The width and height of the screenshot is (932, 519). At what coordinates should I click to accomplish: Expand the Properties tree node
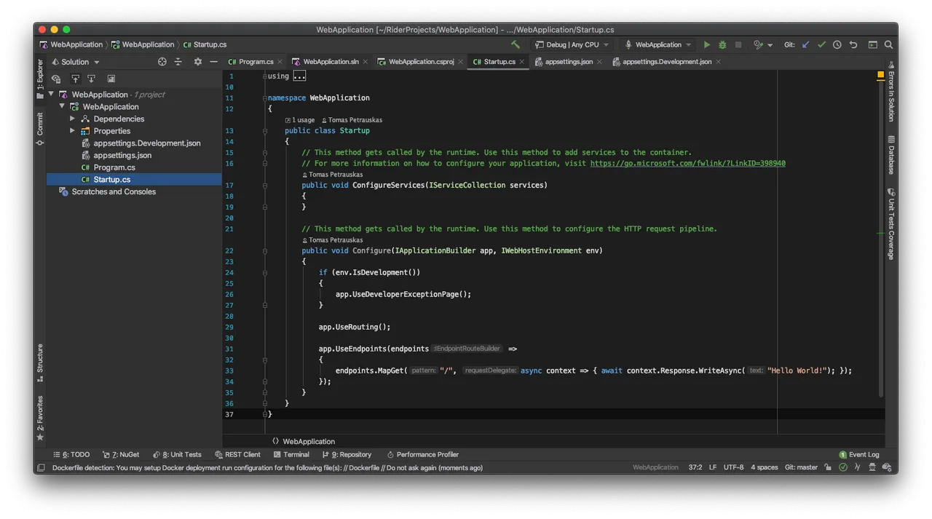pos(72,131)
